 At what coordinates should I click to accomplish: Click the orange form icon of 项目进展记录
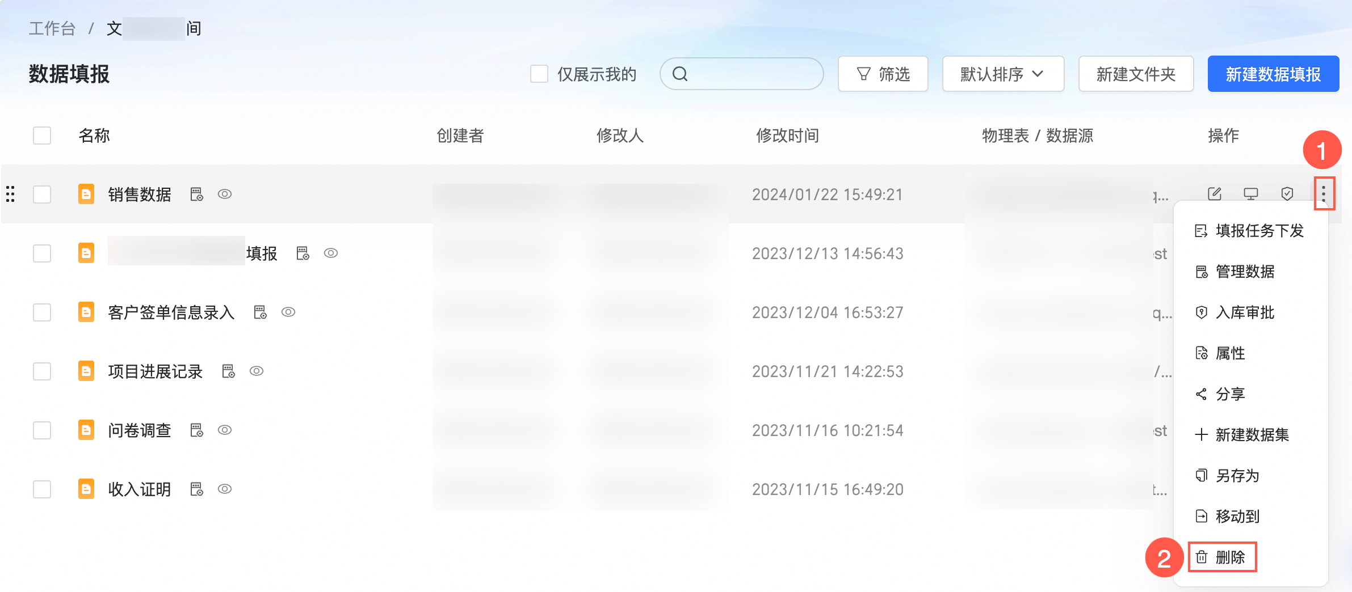click(x=86, y=371)
